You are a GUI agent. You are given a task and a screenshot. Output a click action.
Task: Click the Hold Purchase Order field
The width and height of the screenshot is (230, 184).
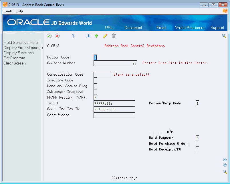click(197, 144)
